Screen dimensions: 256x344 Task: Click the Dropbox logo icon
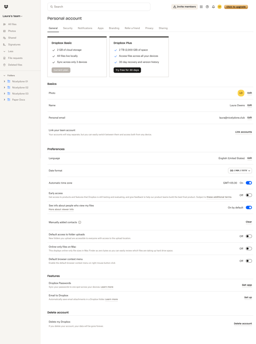coord(6,7)
